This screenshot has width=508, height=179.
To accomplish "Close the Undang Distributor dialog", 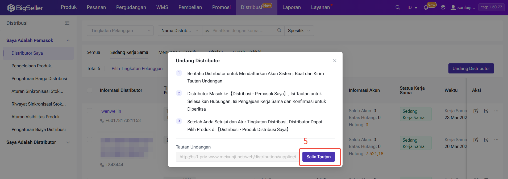I will (335, 61).
